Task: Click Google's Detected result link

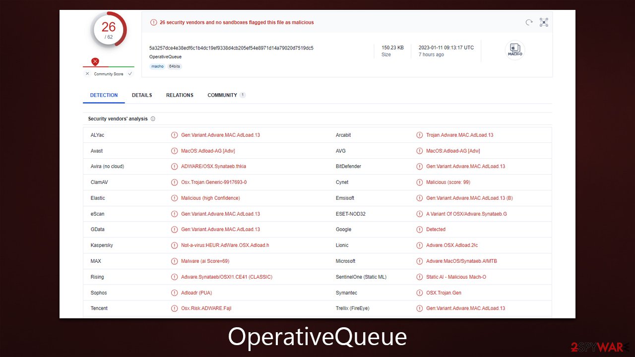Action: tap(436, 230)
